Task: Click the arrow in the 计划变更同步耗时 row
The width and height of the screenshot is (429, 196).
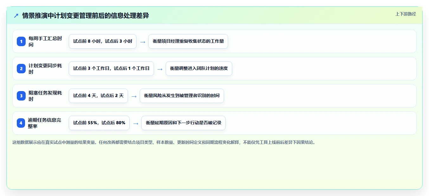Action: 160,69
